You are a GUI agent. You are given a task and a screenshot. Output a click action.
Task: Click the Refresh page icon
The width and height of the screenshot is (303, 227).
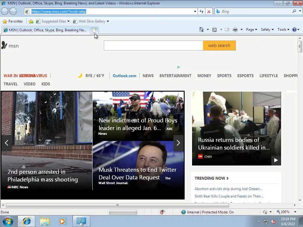[x=202, y=12]
